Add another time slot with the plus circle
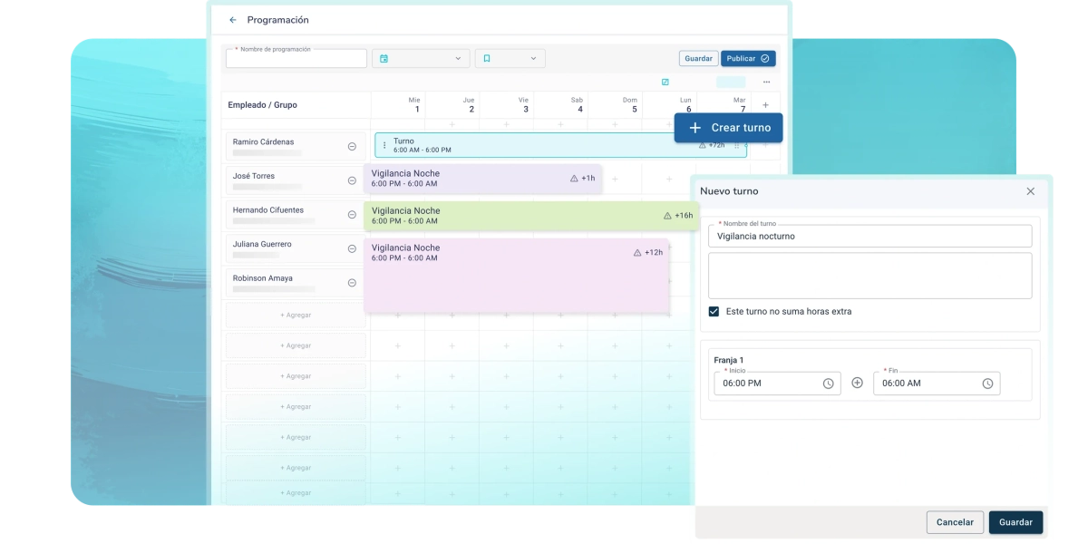The width and height of the screenshot is (1088, 544). coord(857,384)
